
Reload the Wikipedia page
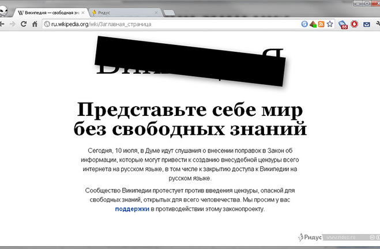(24, 24)
